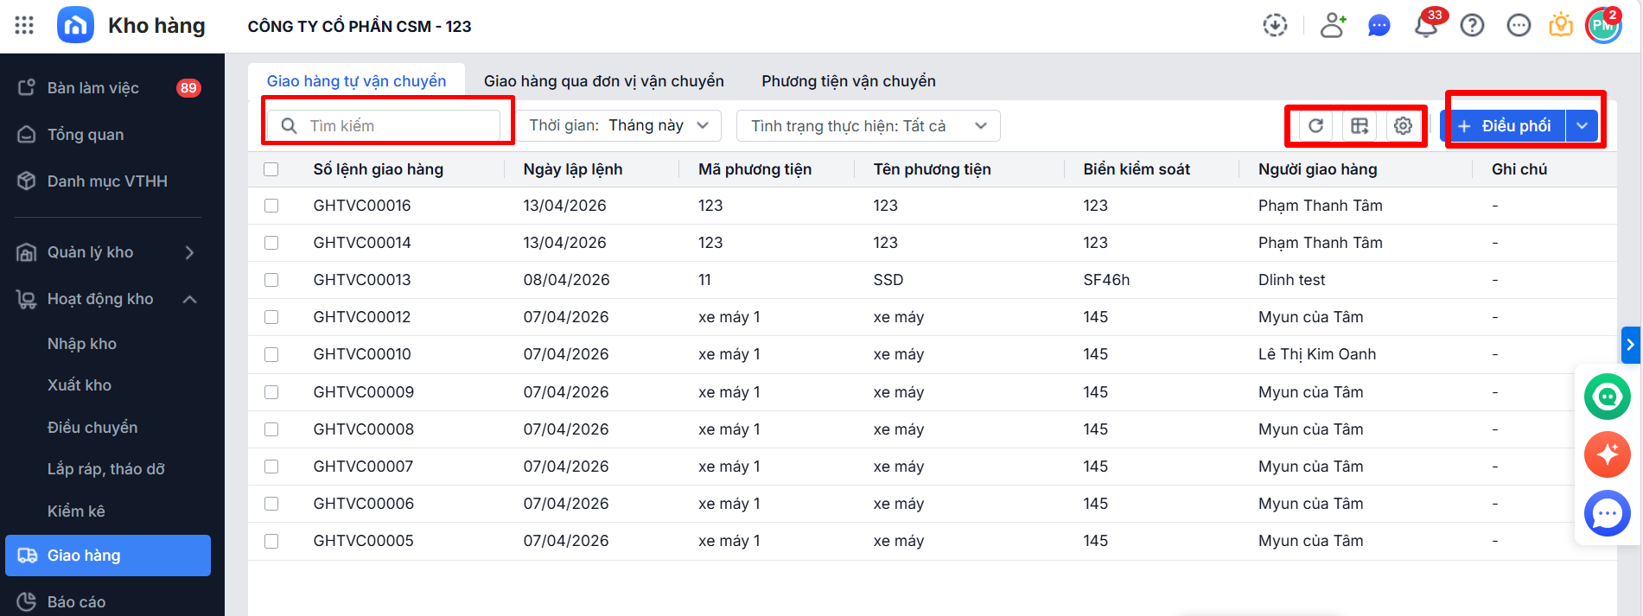
Task: Open Giao hàng qua đơn vị vận chuyển tab
Action: tap(603, 81)
